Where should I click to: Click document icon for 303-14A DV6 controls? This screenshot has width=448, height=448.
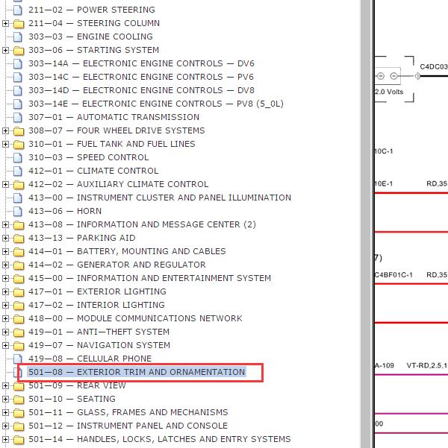[18, 63]
